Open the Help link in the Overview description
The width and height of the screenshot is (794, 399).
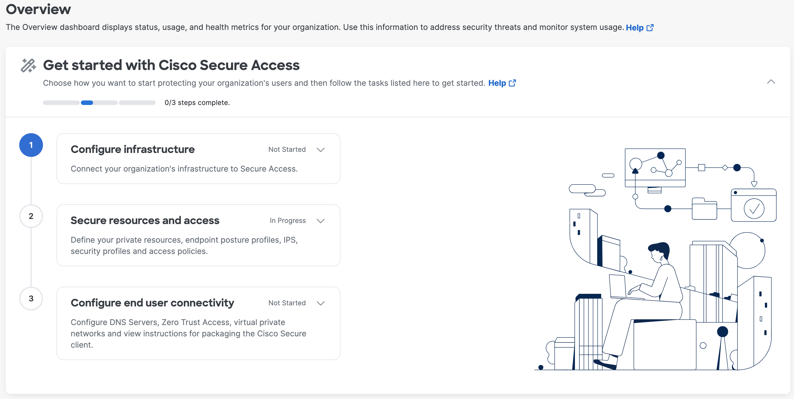pyautogui.click(x=634, y=28)
